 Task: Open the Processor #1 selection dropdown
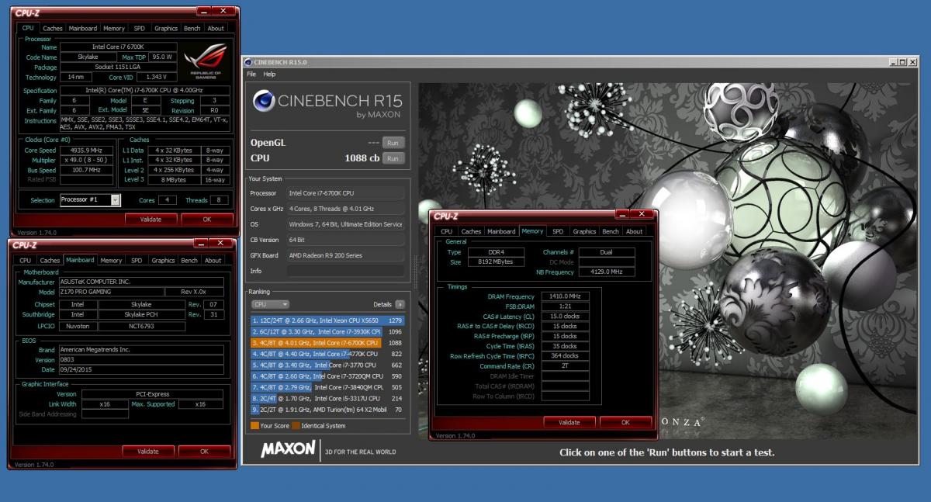116,200
